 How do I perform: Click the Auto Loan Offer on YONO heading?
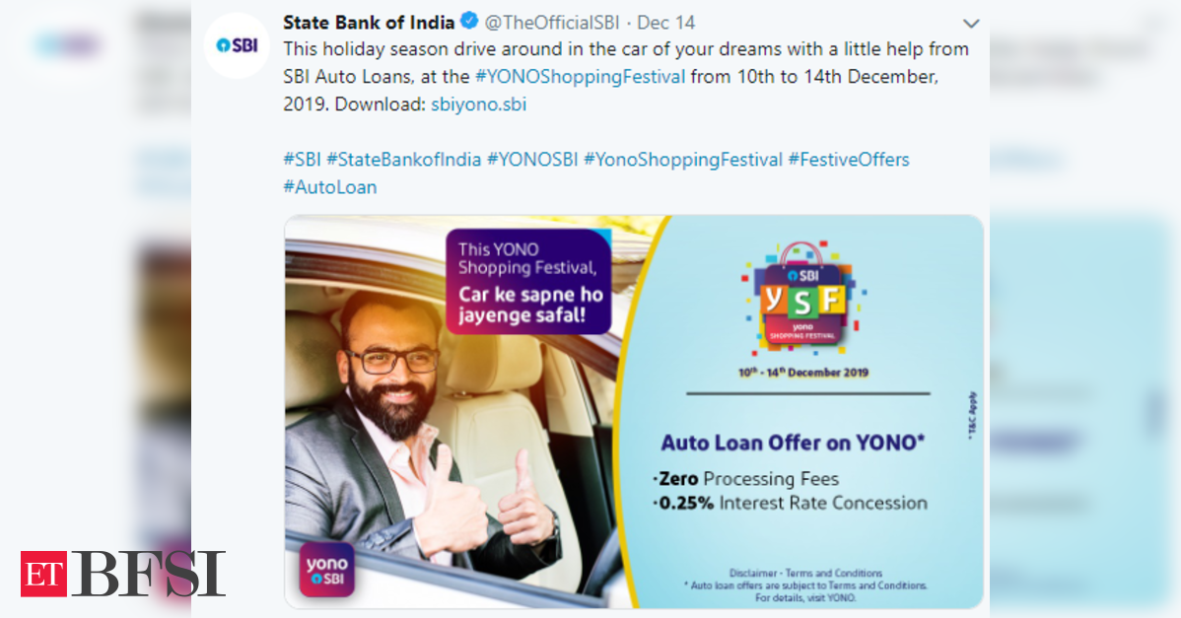(x=794, y=443)
